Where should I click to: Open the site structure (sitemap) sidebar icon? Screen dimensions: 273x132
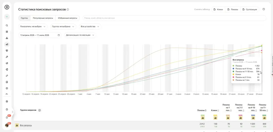[x=7, y=38]
